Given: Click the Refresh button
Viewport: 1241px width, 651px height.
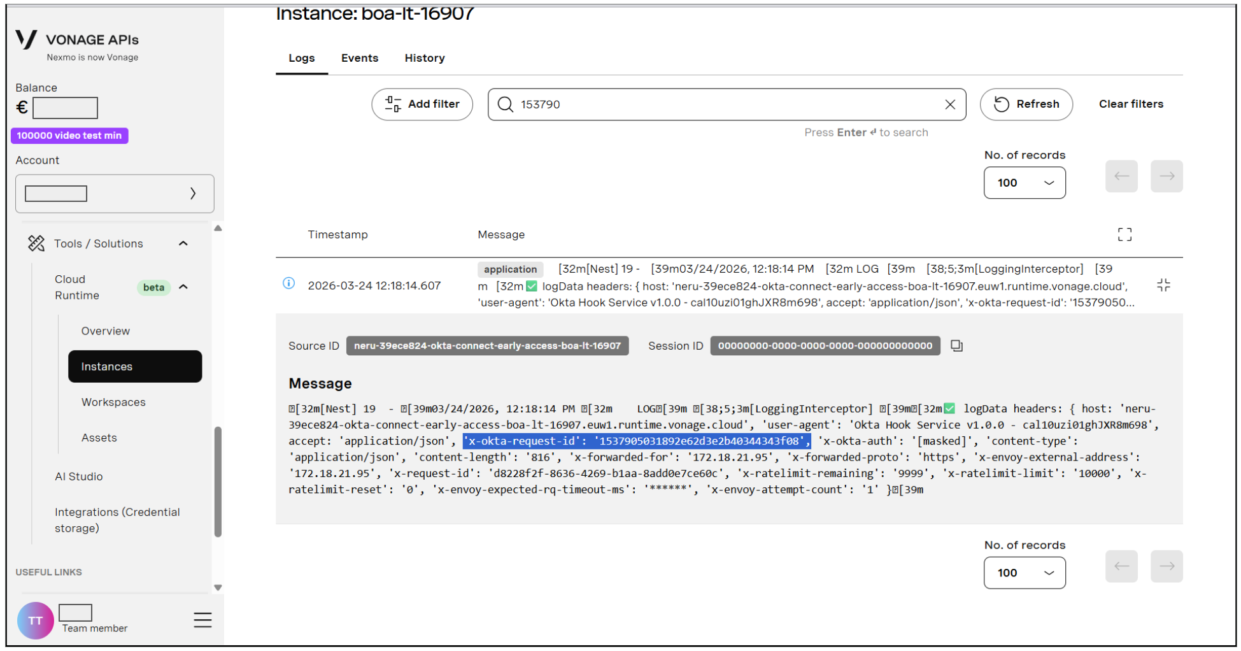Looking at the screenshot, I should pyautogui.click(x=1026, y=104).
